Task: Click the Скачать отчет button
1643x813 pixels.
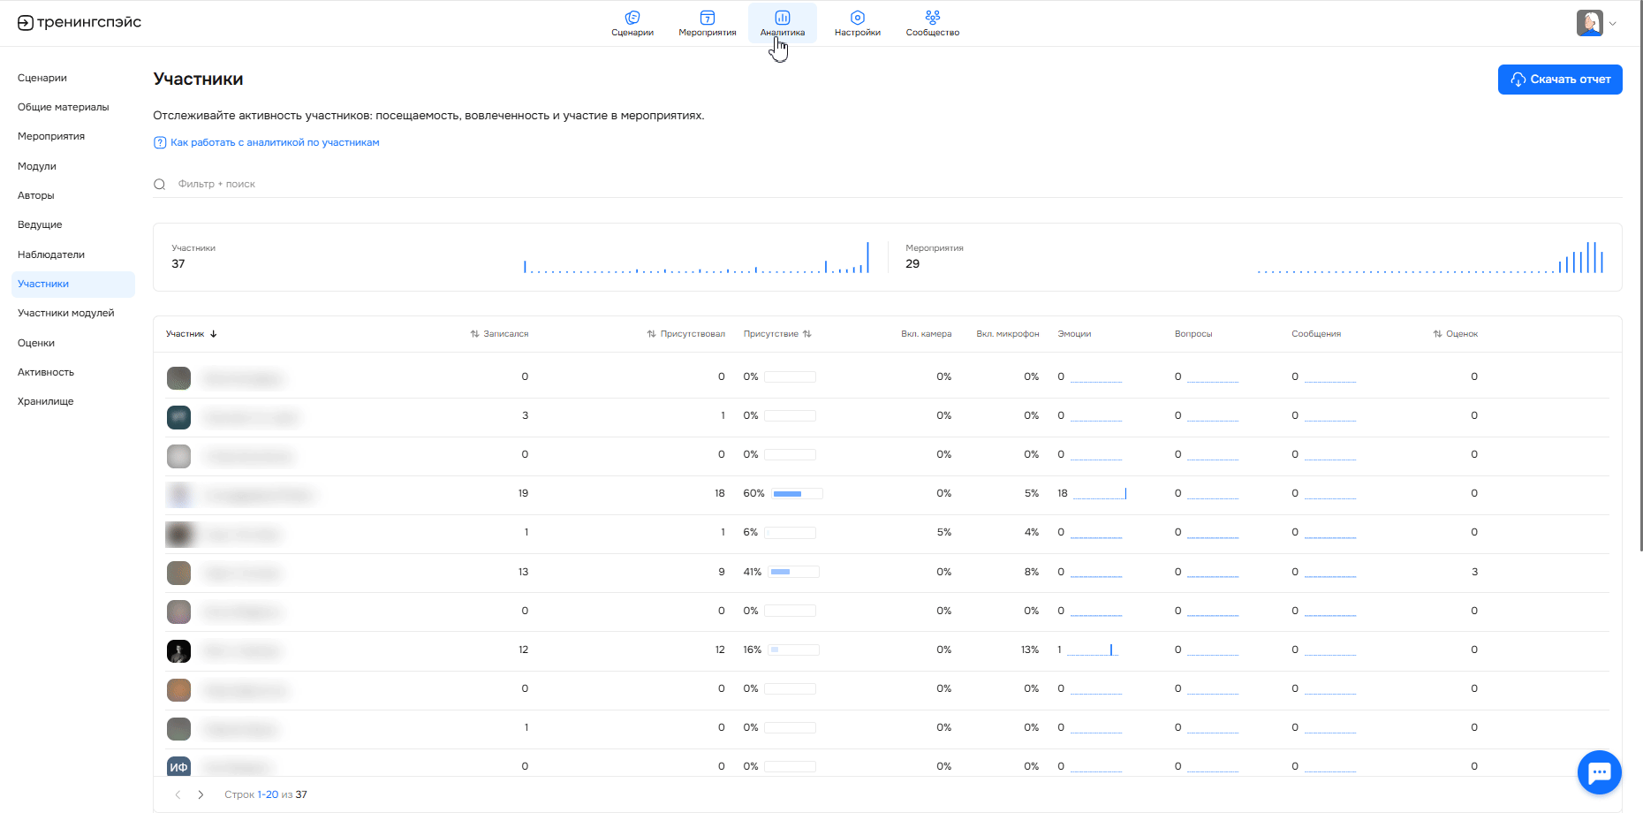Action: coord(1560,80)
